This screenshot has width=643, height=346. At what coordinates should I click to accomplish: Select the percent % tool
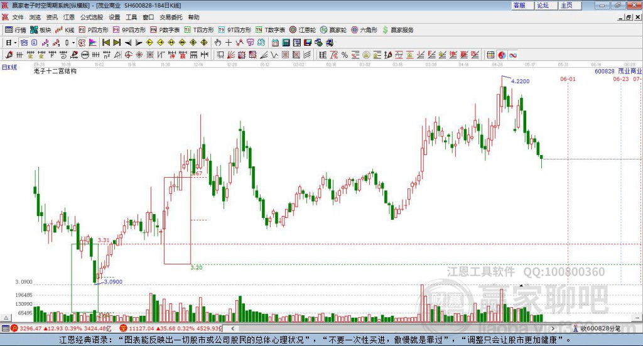[345, 55]
